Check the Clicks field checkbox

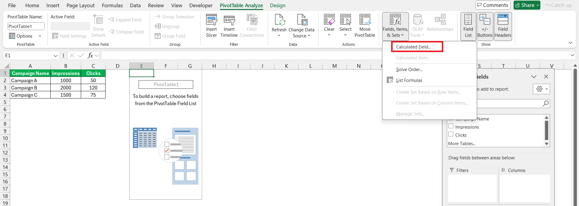[x=451, y=134]
